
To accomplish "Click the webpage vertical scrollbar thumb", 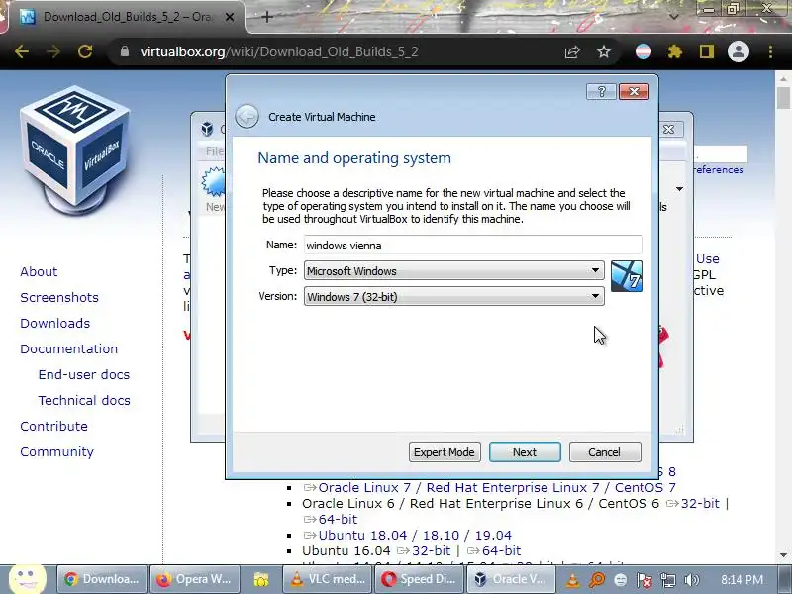I will point(783,97).
